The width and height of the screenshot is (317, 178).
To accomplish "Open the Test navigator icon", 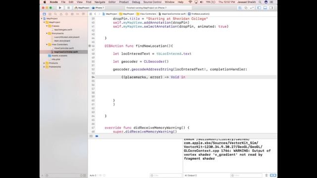I will (66, 14).
